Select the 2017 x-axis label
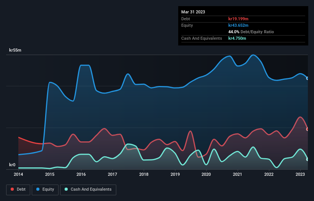The image size is (314, 201). click(112, 174)
